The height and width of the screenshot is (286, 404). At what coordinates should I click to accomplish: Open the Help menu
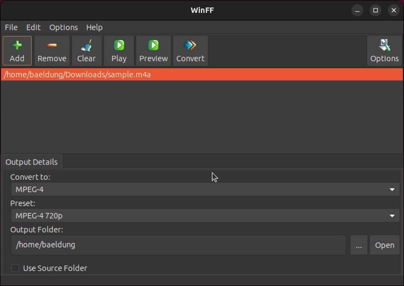(94, 27)
